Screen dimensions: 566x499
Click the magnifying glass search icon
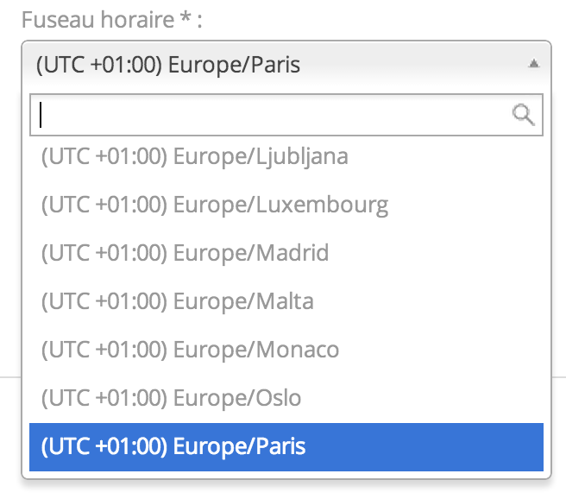524,114
